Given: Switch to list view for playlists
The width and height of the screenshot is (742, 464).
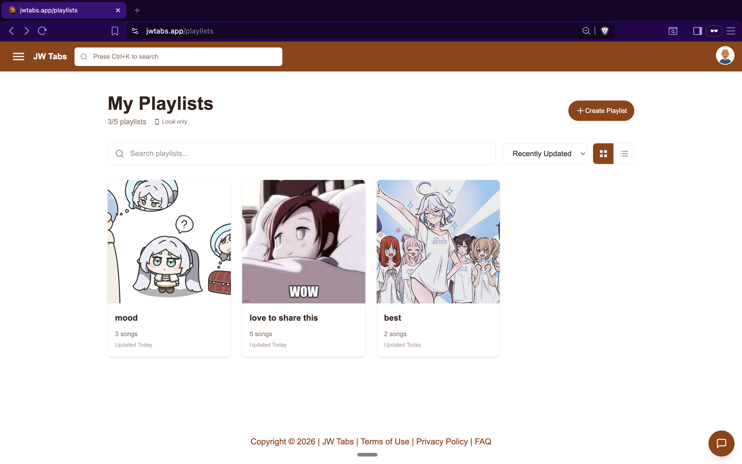Looking at the screenshot, I should (624, 153).
